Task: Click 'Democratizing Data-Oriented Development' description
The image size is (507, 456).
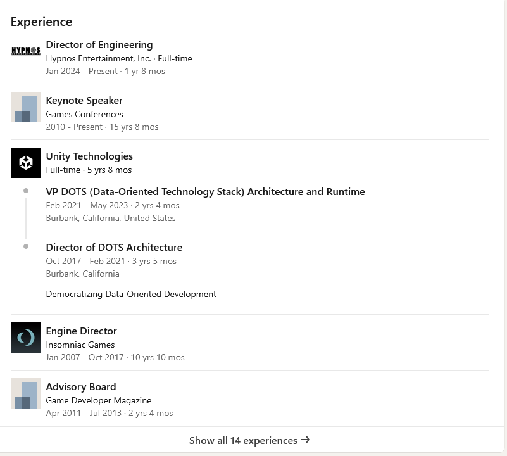Action: tap(131, 294)
